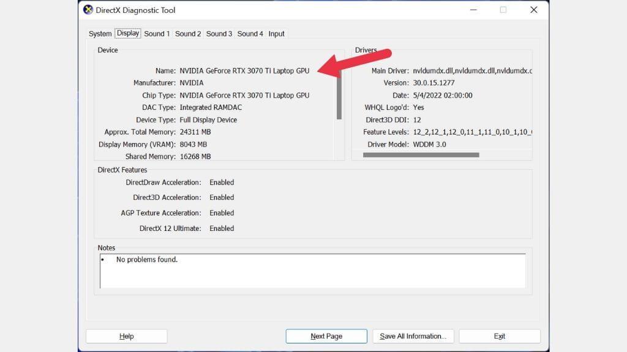Click DAC Type value Integrated RAMDAC

click(x=211, y=108)
